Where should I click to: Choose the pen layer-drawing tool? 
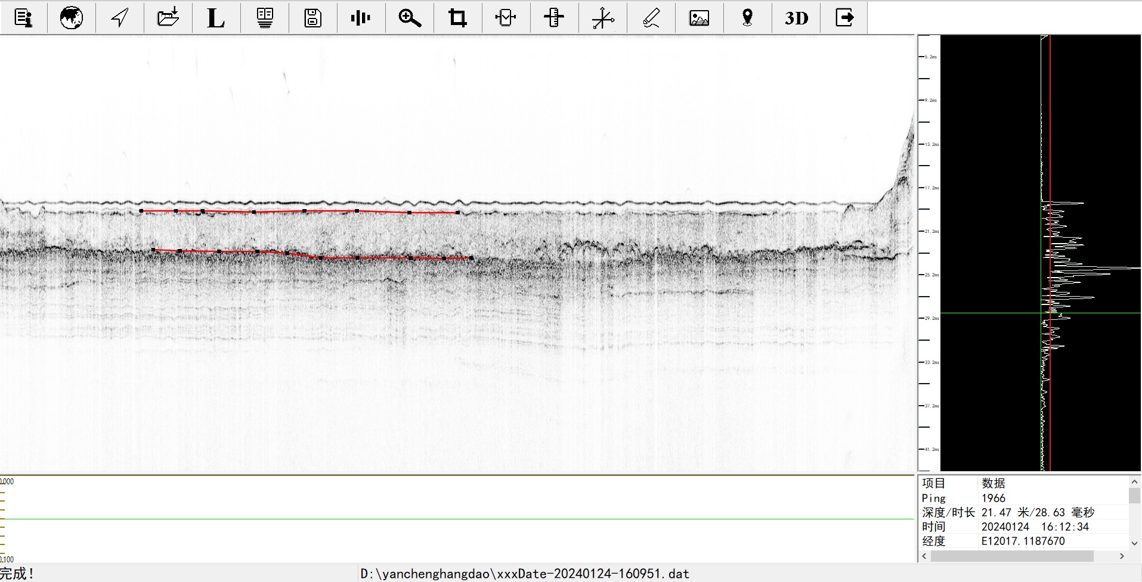pos(651,18)
